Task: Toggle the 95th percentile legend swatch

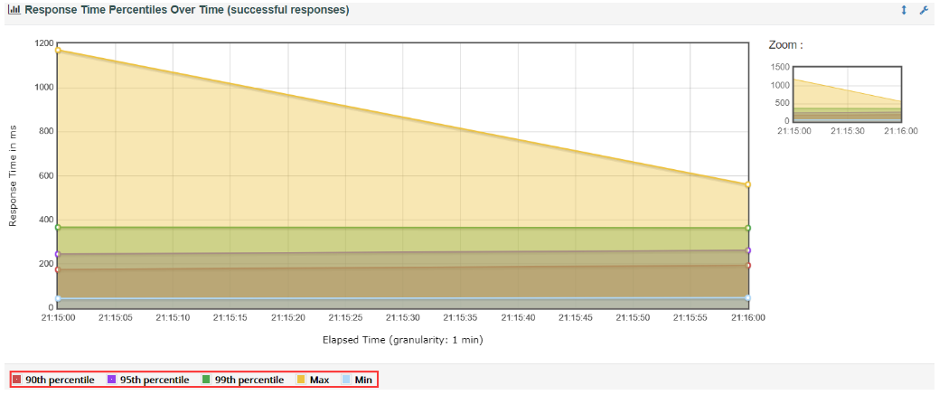Action: pos(111,380)
